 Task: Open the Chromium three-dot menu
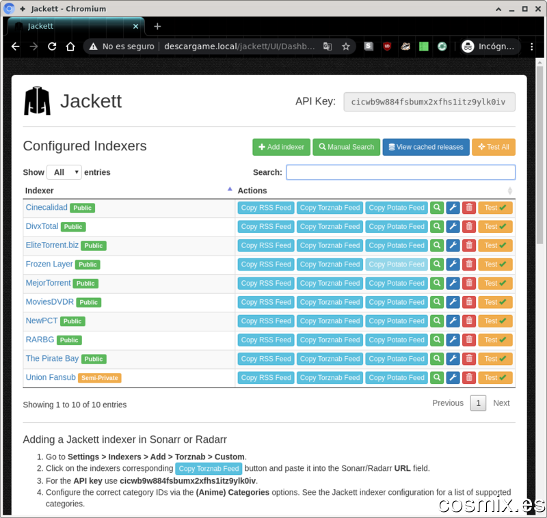click(532, 46)
